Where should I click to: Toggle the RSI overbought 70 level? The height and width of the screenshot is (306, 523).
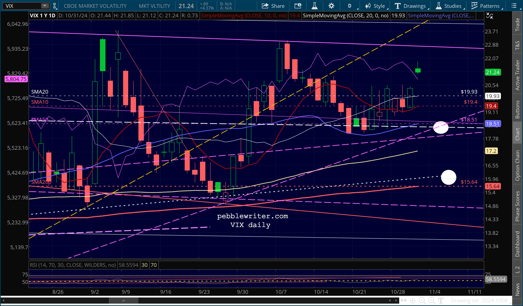153,265
